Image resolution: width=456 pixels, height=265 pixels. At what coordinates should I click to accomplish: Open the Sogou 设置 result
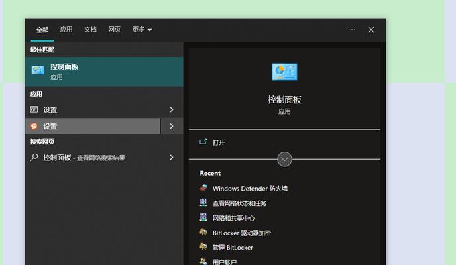tap(93, 126)
